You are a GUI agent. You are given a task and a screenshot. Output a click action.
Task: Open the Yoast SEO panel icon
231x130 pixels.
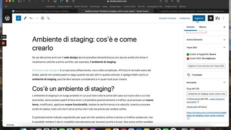tap(217, 18)
